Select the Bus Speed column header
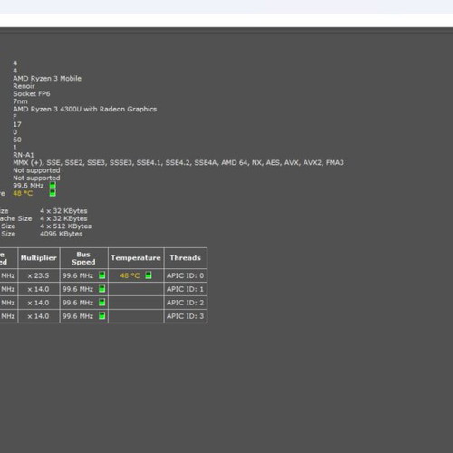The height and width of the screenshot is (453, 453). pyautogui.click(x=83, y=258)
